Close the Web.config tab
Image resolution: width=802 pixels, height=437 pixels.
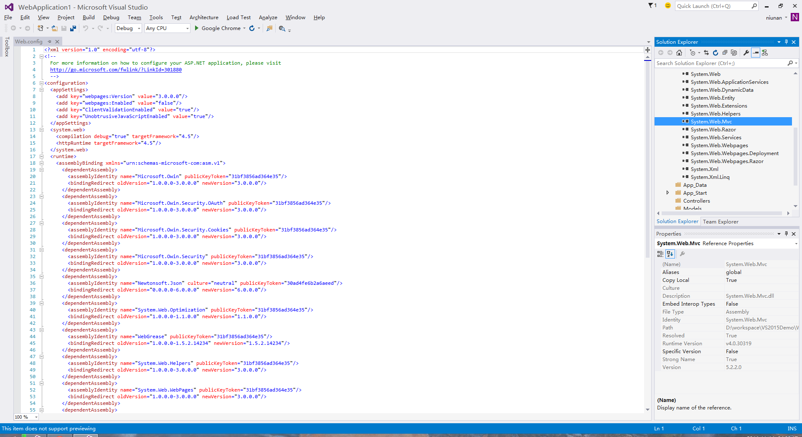pos(57,42)
